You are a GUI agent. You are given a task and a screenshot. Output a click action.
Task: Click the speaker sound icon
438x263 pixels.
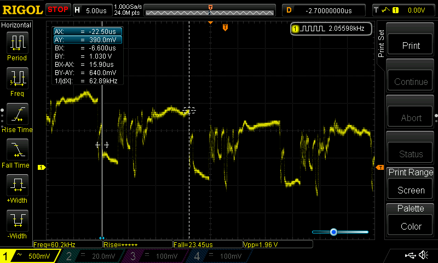[x=423, y=255]
